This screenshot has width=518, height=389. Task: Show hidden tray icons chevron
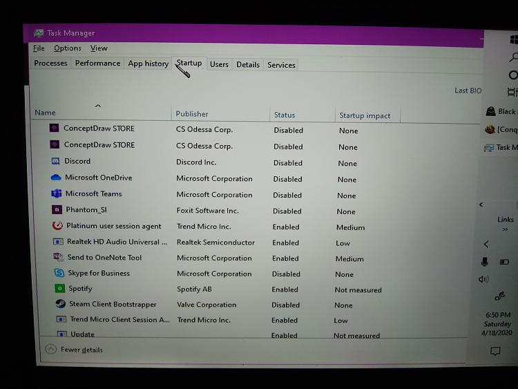coord(486,245)
